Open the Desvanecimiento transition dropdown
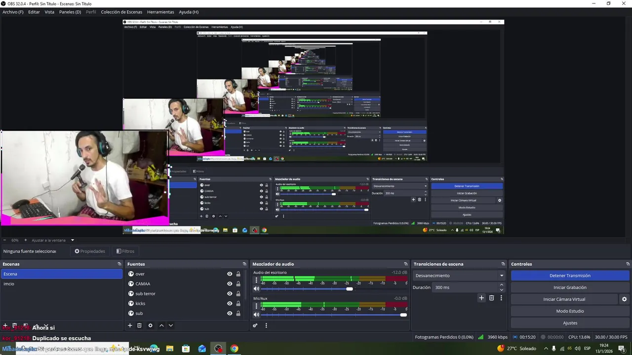Viewport: 632px width, 355px height. [x=459, y=276]
